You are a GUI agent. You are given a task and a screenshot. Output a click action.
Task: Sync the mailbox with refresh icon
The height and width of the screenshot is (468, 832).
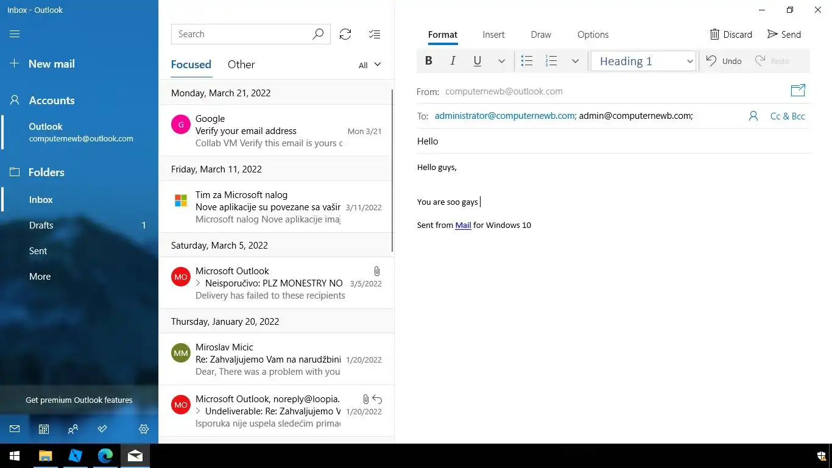(345, 34)
